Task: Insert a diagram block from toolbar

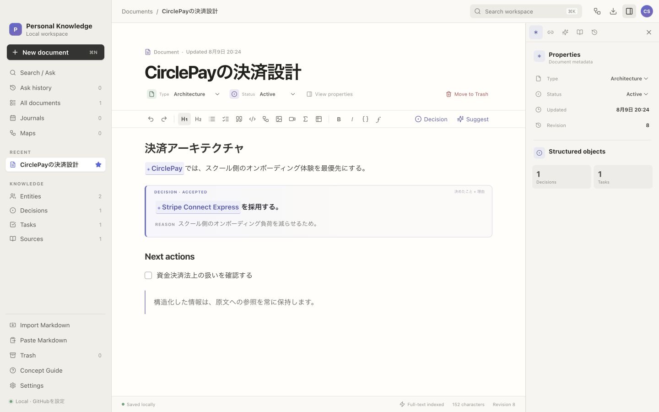Action: (265, 119)
